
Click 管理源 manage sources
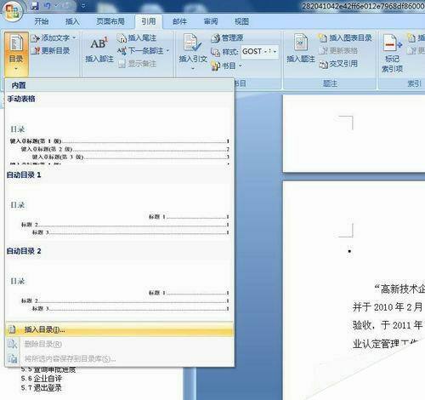click(227, 38)
